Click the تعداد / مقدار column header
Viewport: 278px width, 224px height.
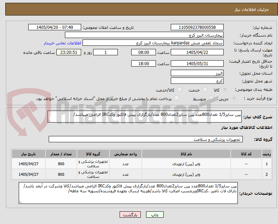click(61, 154)
